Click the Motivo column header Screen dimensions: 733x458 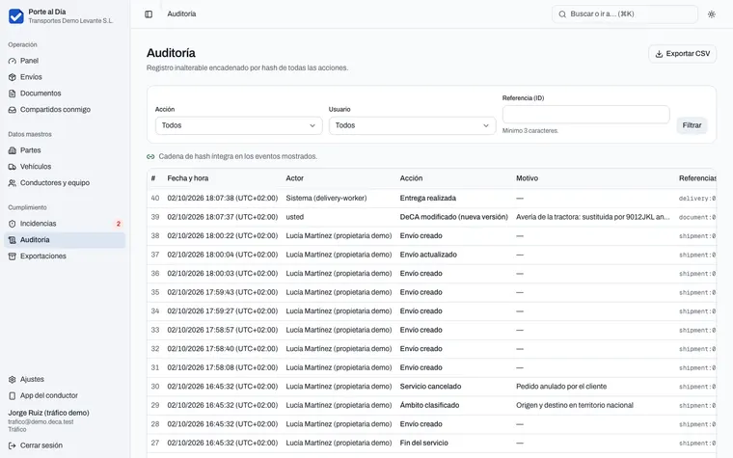click(x=527, y=178)
